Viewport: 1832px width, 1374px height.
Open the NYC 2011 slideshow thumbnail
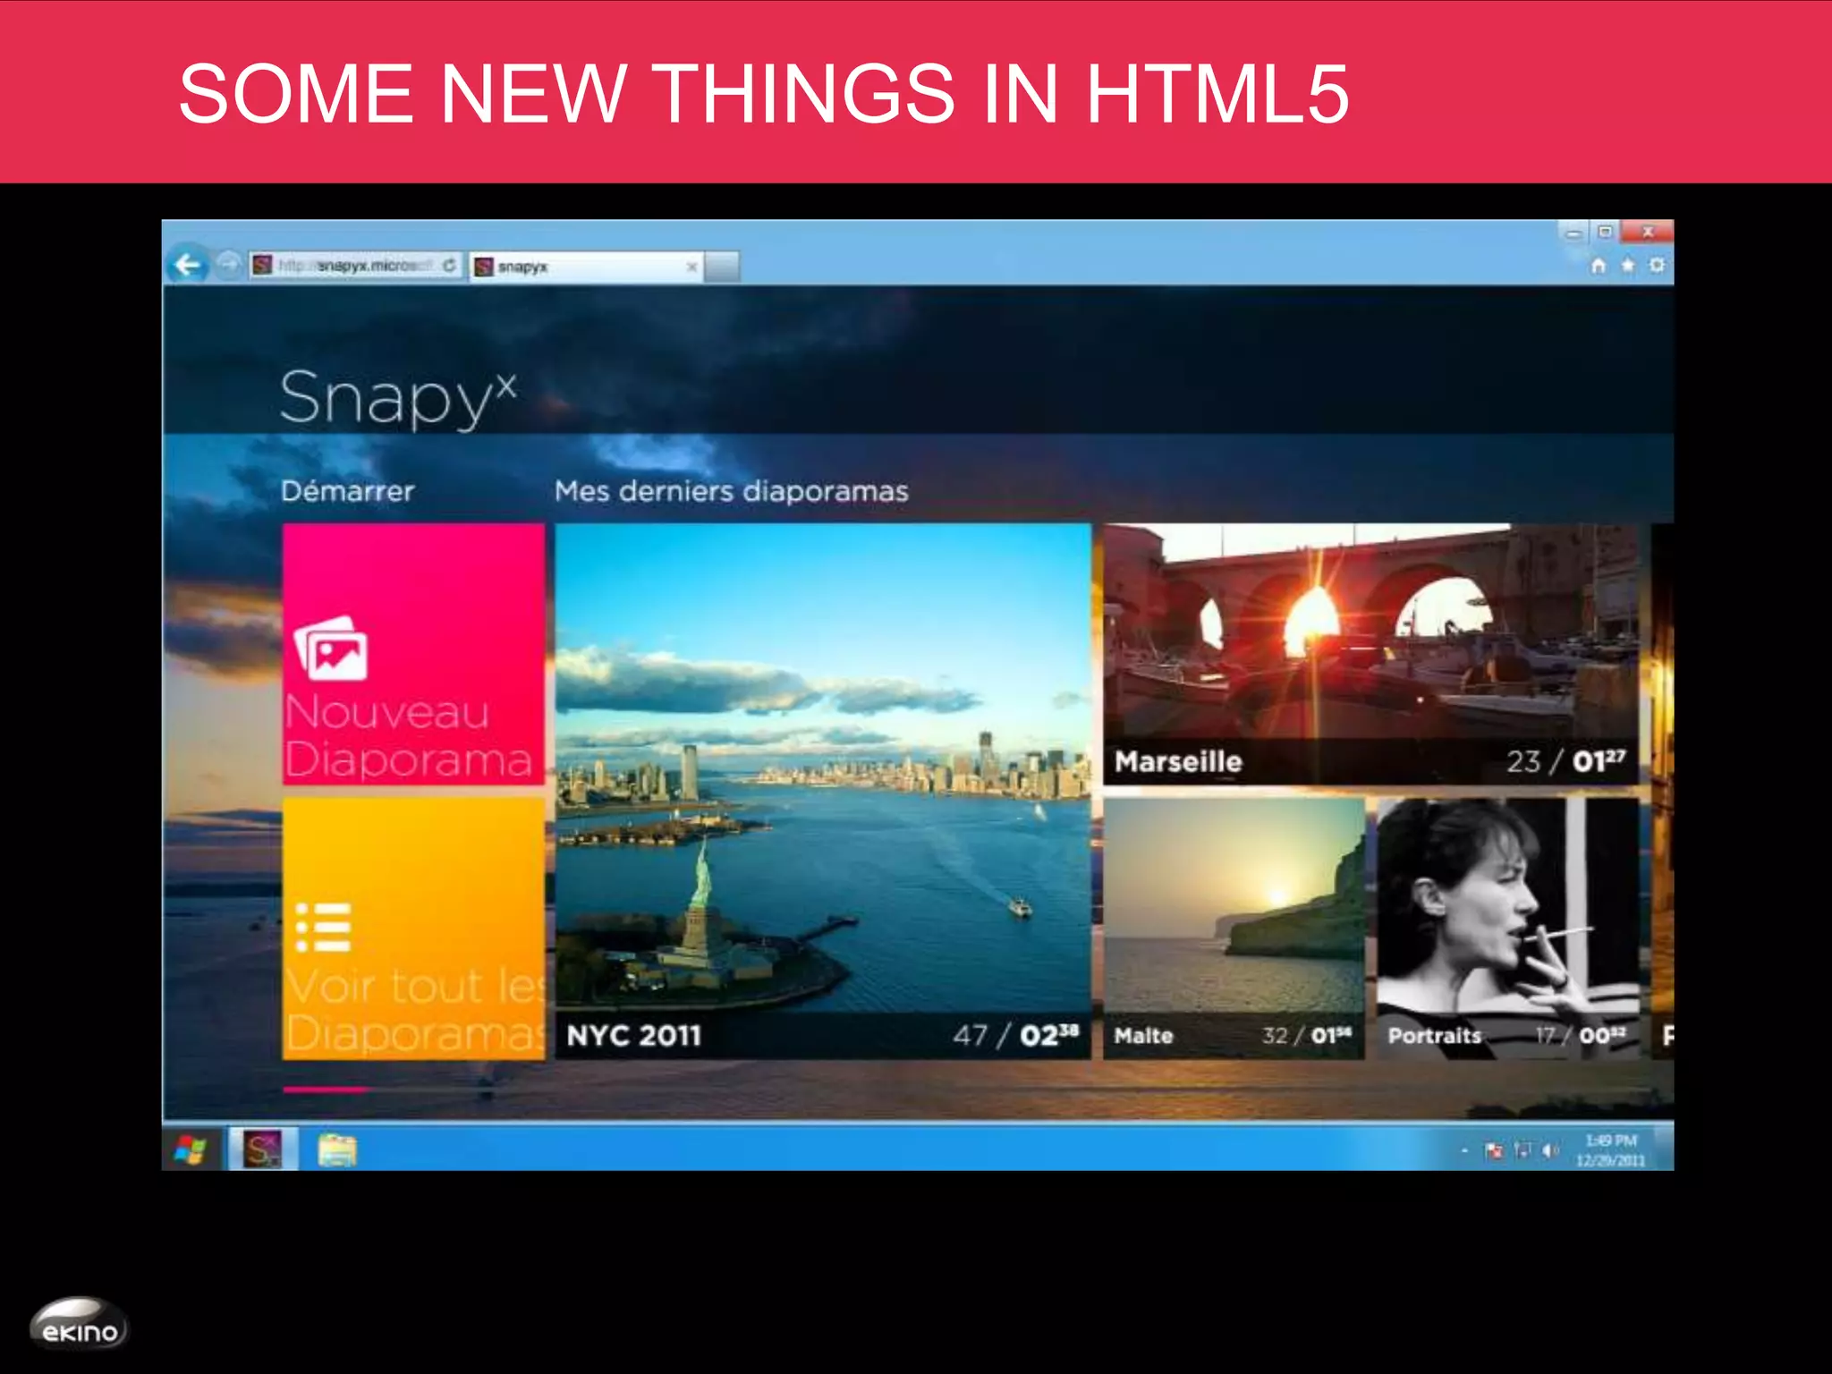[x=823, y=792]
